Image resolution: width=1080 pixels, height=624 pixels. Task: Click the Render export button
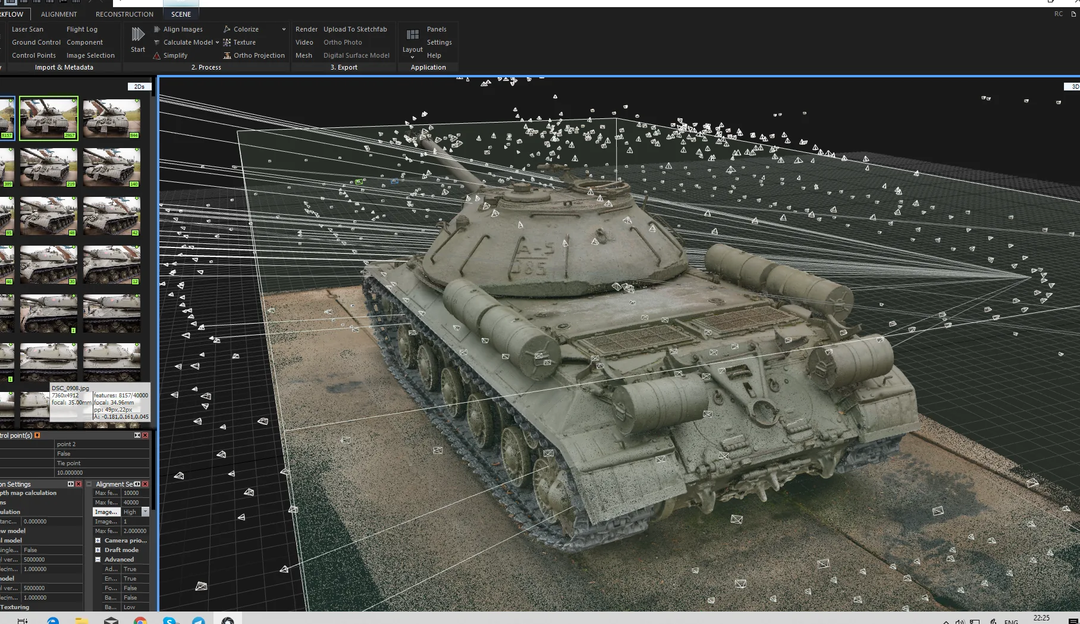(306, 29)
